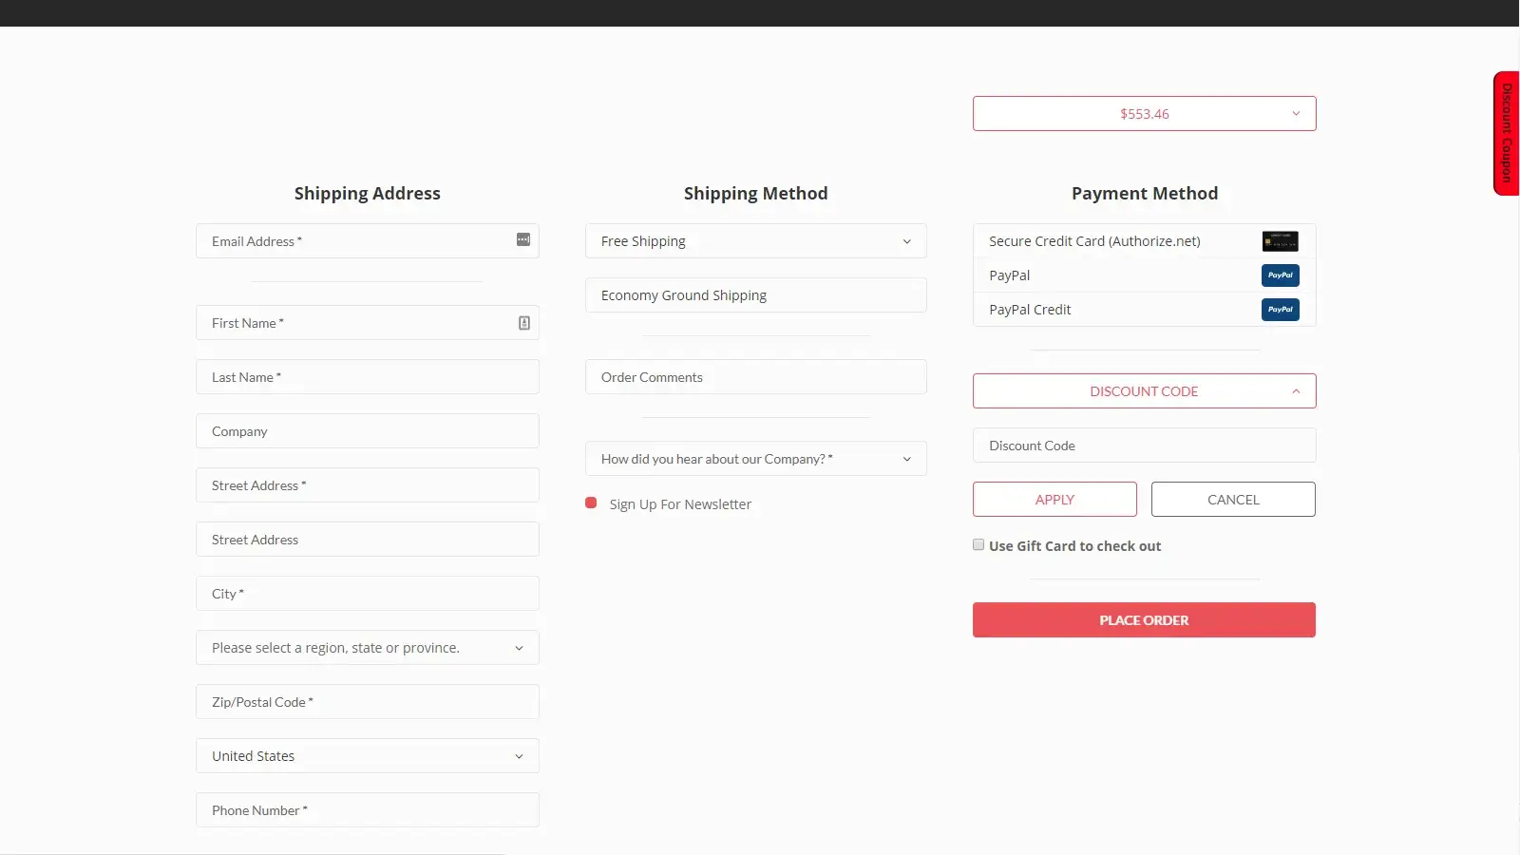Open the Discount Coupon side tab
Screen dimensions: 1520x855
click(1505, 133)
